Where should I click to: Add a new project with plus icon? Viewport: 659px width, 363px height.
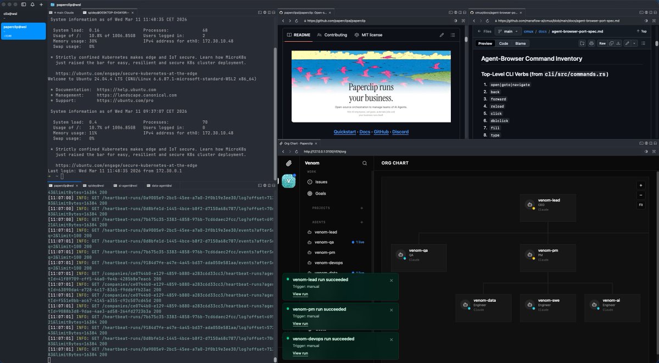[x=361, y=208]
